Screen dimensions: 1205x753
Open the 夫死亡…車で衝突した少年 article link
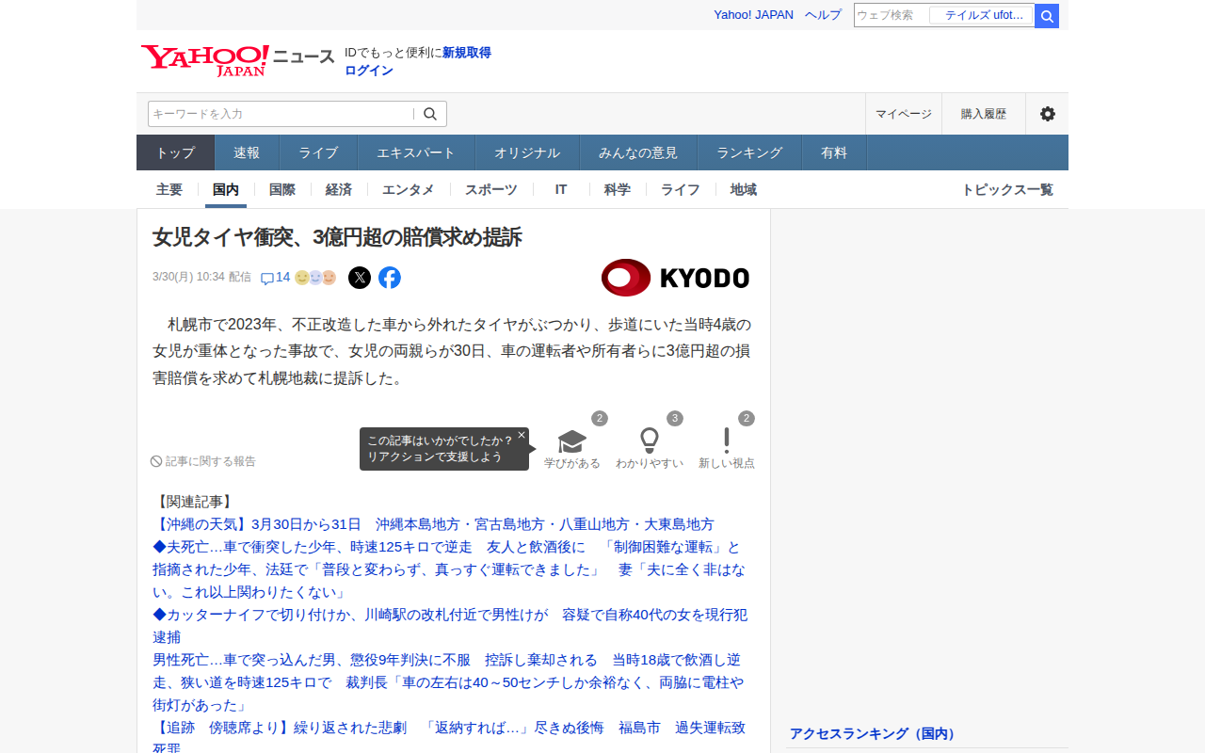tap(450, 569)
